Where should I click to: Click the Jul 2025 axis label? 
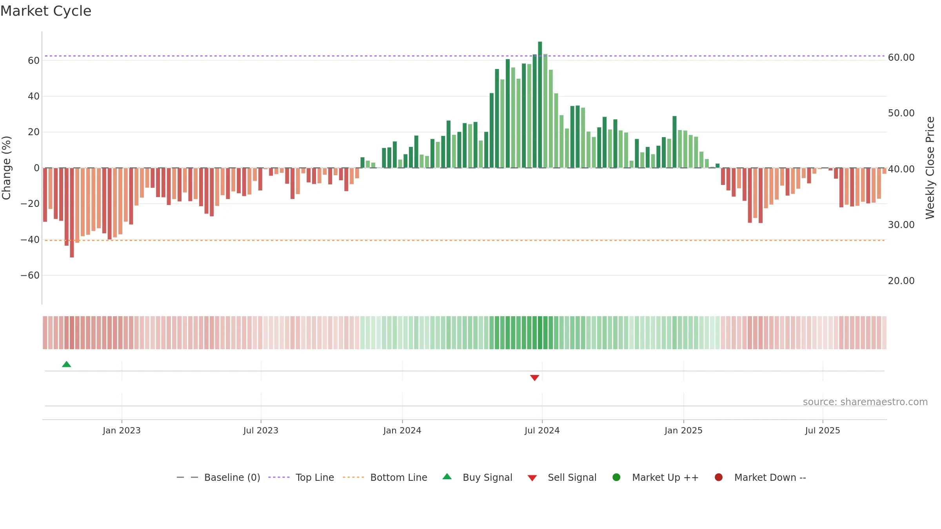[x=823, y=430]
